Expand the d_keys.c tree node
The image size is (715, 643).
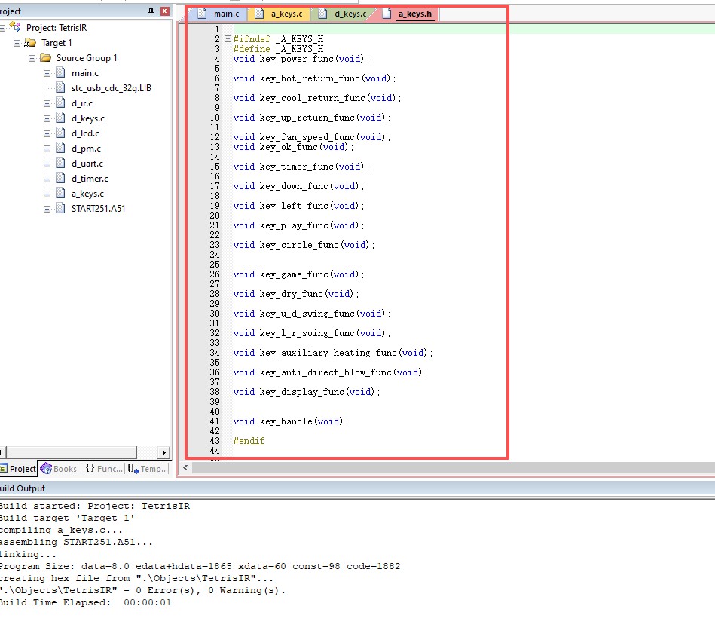click(47, 118)
